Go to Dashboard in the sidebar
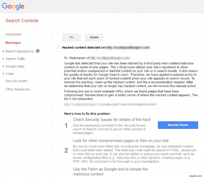The width and height of the screenshot is (204, 178). [13, 34]
